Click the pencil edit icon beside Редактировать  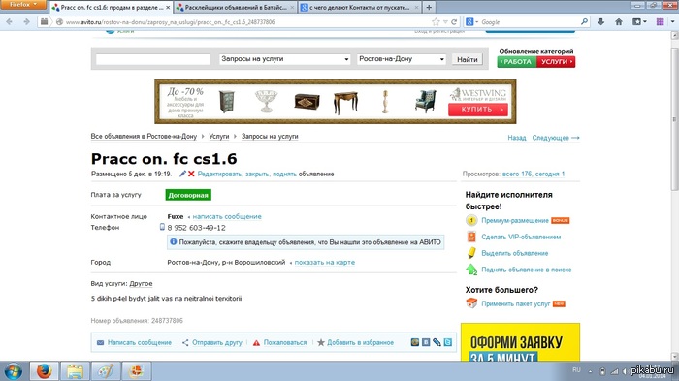[182, 174]
